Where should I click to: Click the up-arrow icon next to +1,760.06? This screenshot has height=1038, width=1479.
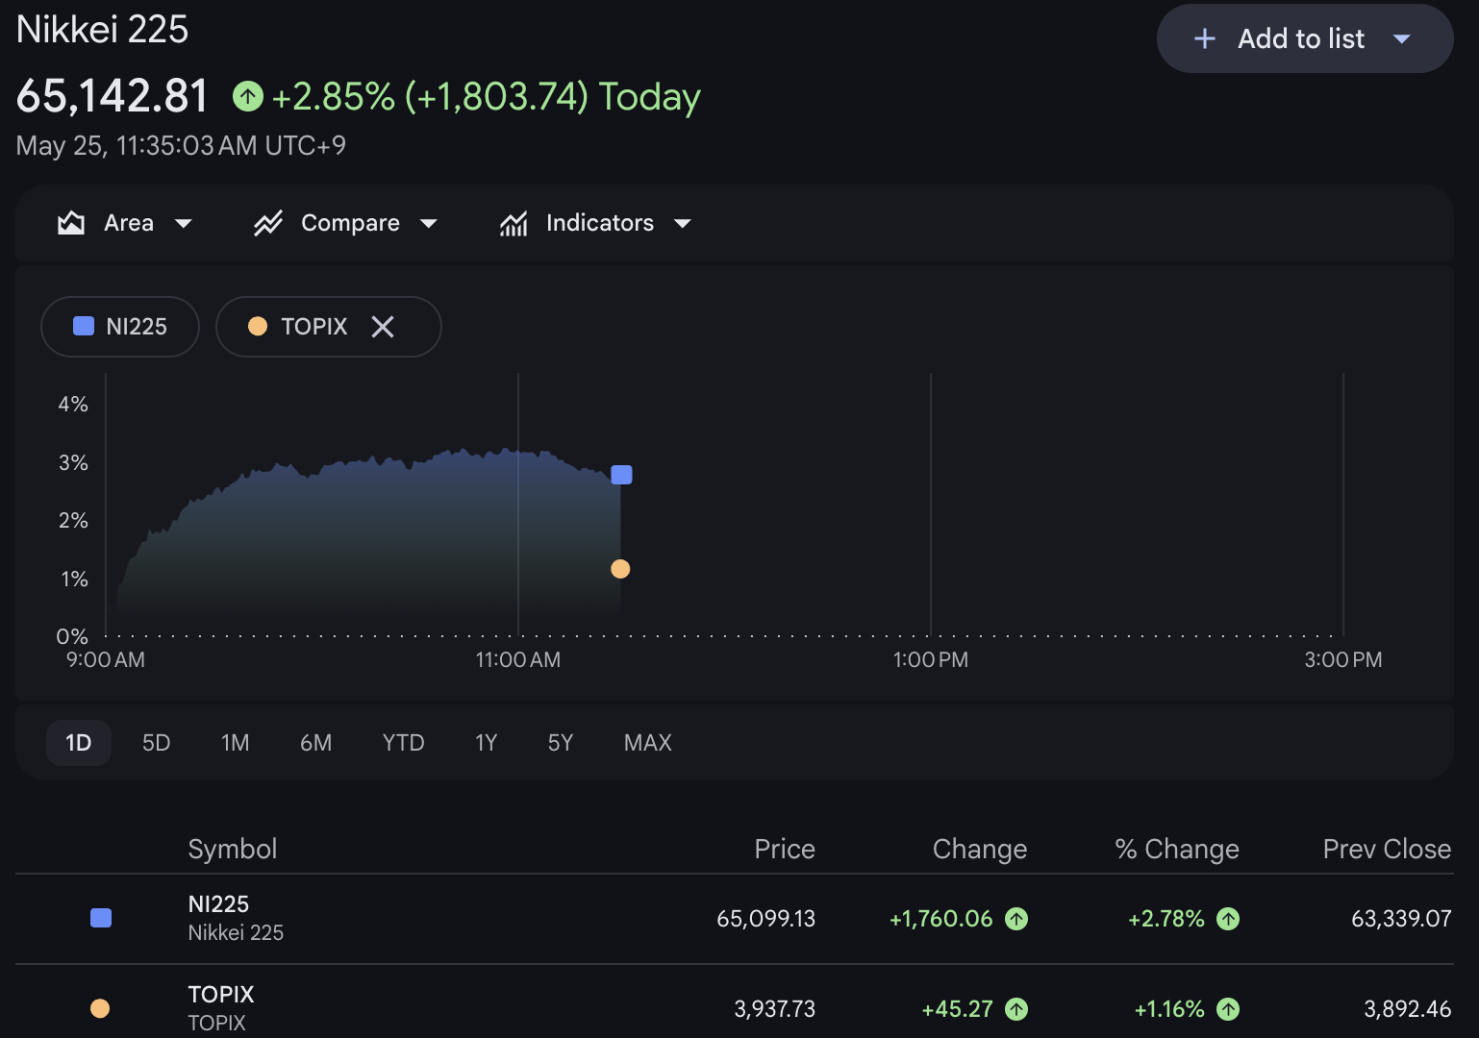(x=1016, y=919)
